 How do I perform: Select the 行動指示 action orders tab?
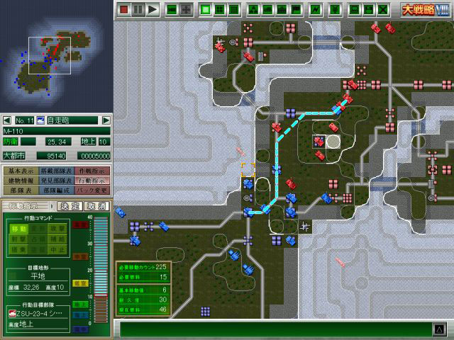click(92, 181)
